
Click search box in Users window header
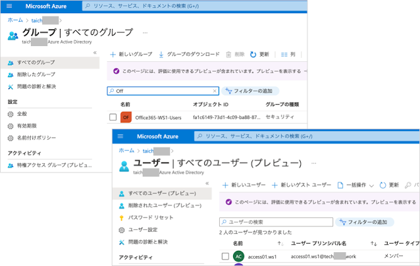pyautogui.click(x=307, y=136)
